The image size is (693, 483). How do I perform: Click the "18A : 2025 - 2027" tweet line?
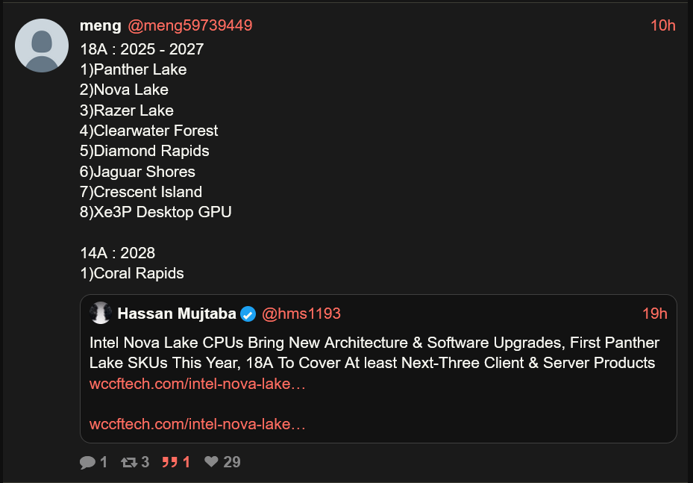click(x=142, y=49)
